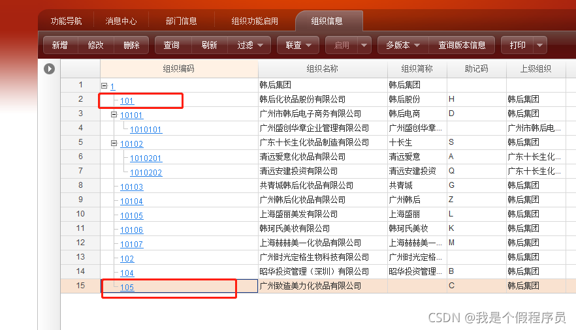576x330 pixels.
Task: Click the 上级组织 column header
Action: (536, 68)
